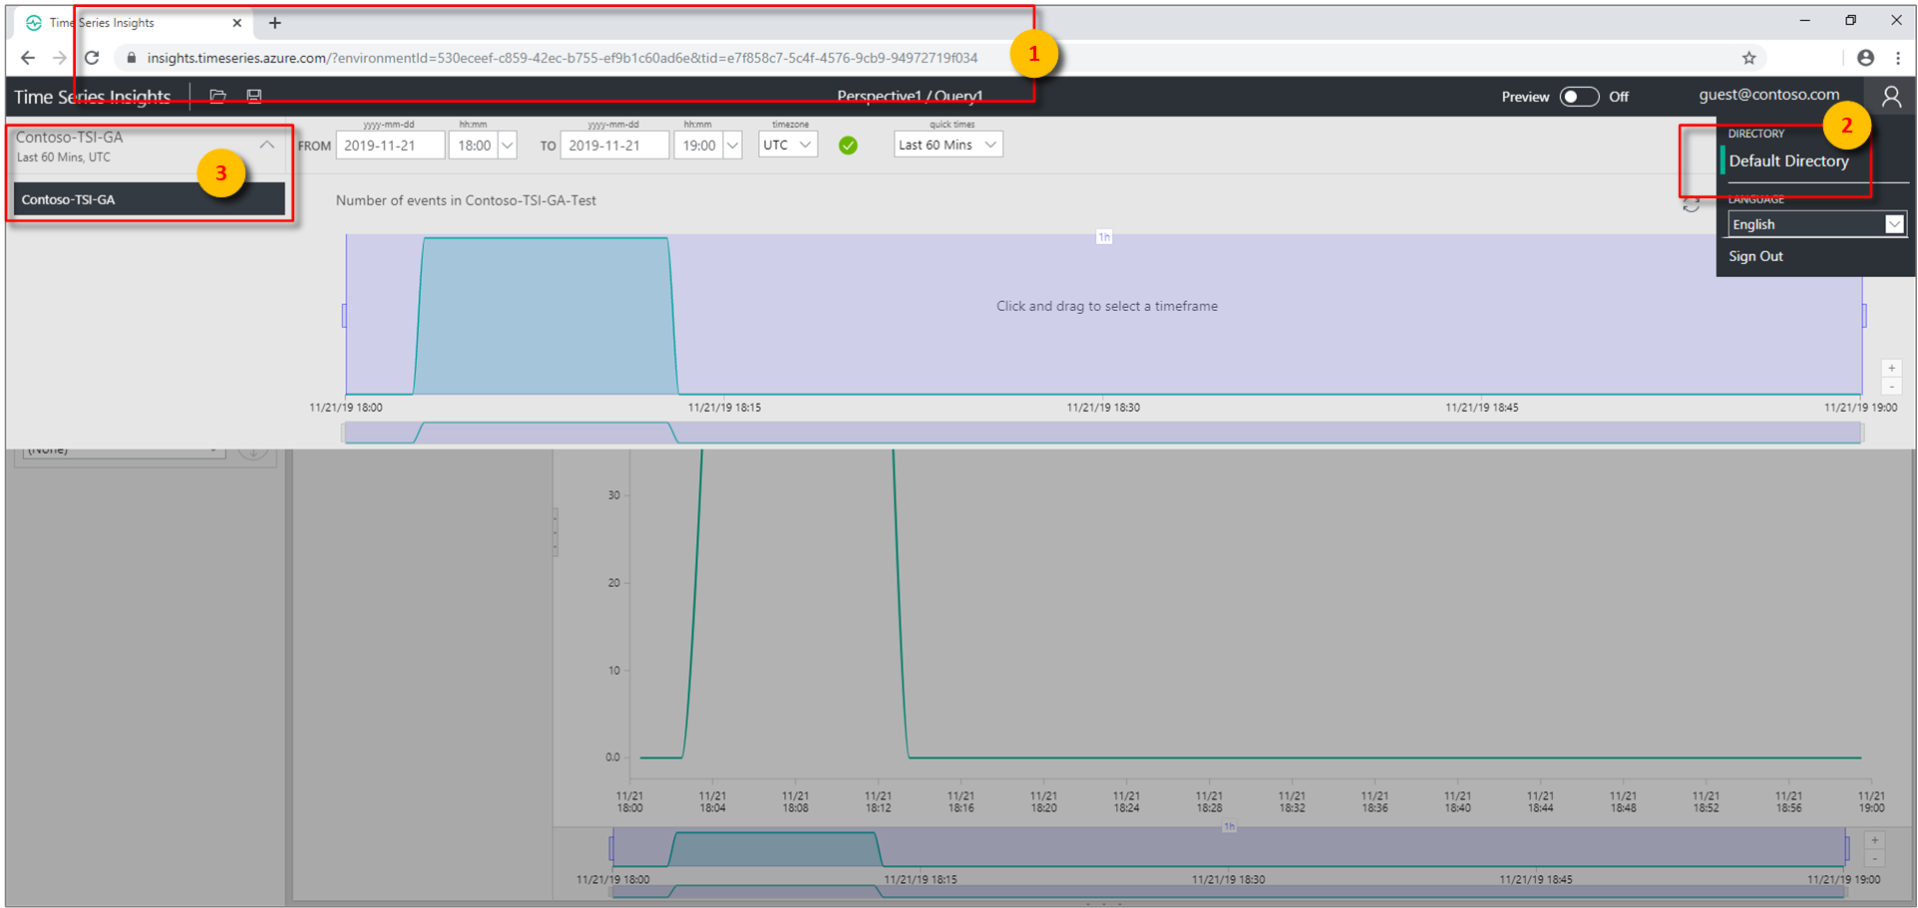Click the green validation checkmark icon
The height and width of the screenshot is (908, 1918).
click(848, 146)
